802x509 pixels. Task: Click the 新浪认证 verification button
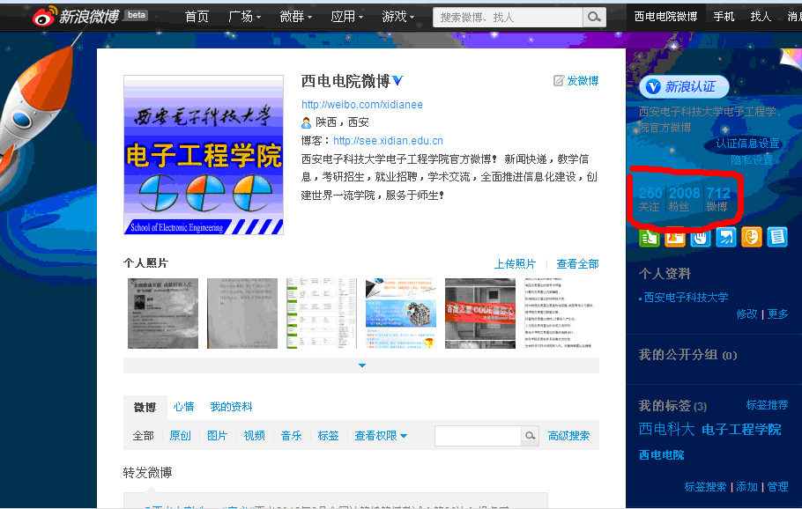(x=684, y=86)
